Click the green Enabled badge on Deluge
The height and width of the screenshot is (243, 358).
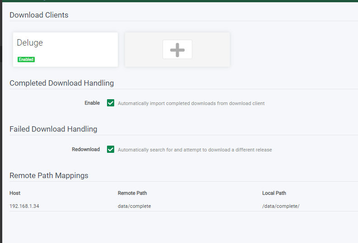pyautogui.click(x=26, y=59)
